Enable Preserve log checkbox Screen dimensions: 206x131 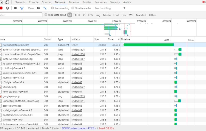[52, 8]
